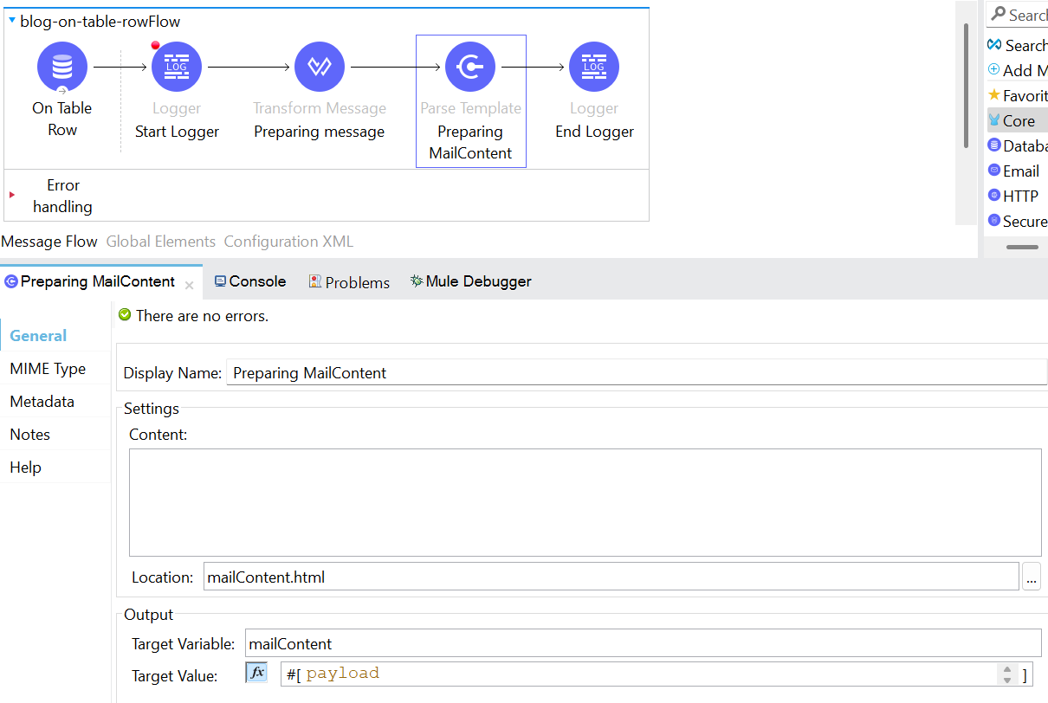Open the HTTP module in palette

[x=1018, y=196]
